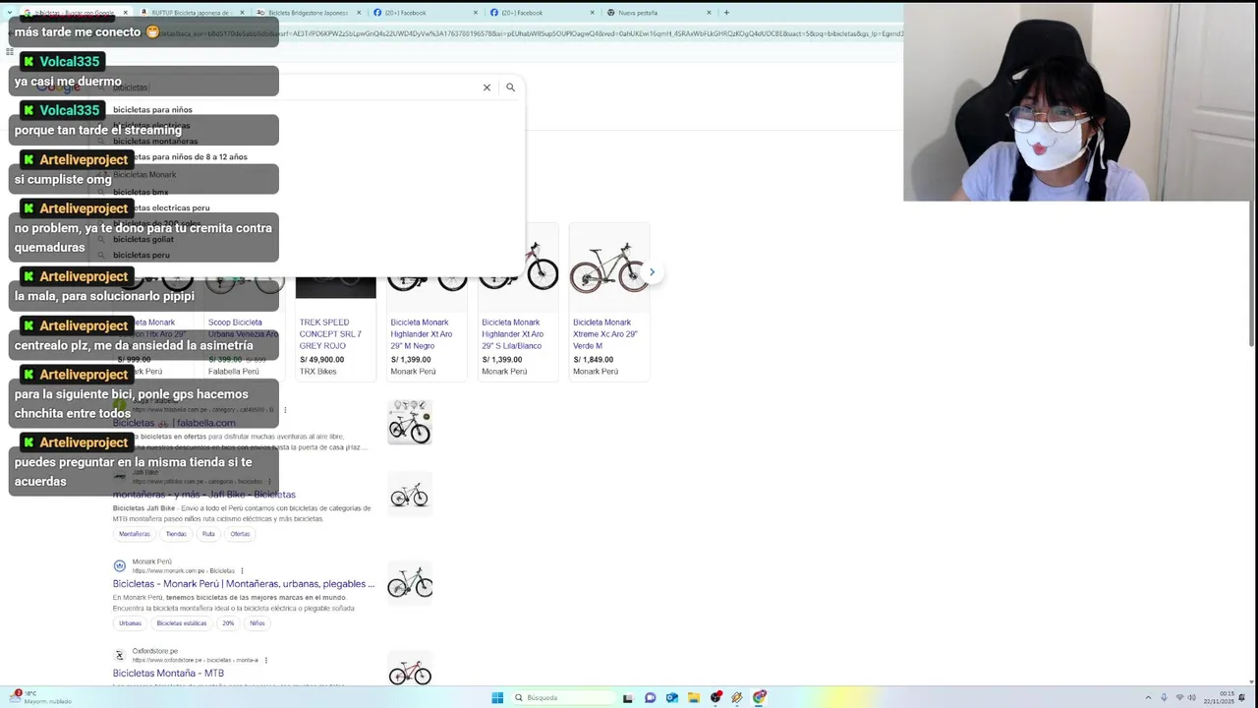Open Task View from the taskbar
The image size is (1258, 708).
(x=628, y=698)
